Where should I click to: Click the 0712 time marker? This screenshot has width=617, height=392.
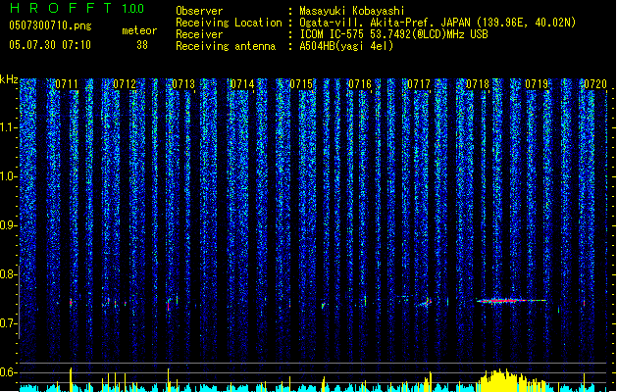[125, 84]
